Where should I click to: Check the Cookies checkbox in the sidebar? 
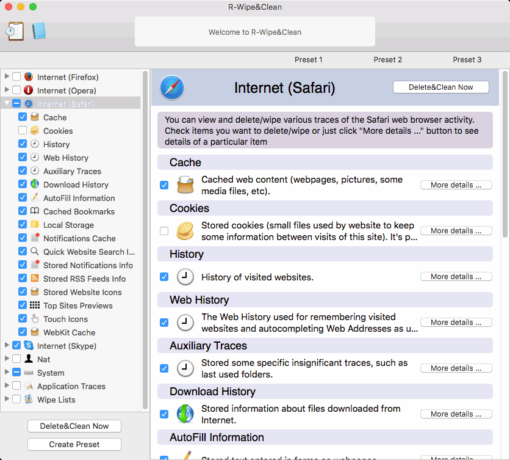point(23,130)
